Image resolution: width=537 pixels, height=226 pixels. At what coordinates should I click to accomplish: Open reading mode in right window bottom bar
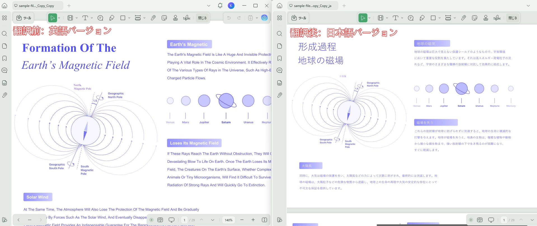(480, 220)
